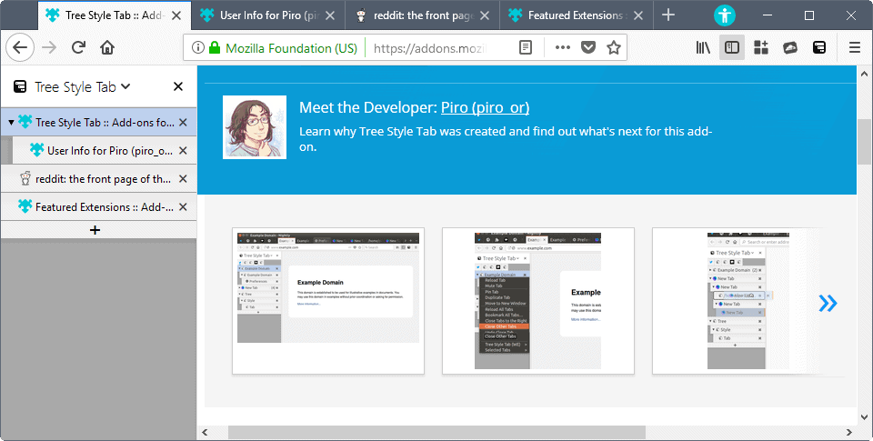Select Tree Style Tab add-ons sidebar tab
The image size is (873, 441).
pyautogui.click(x=98, y=122)
